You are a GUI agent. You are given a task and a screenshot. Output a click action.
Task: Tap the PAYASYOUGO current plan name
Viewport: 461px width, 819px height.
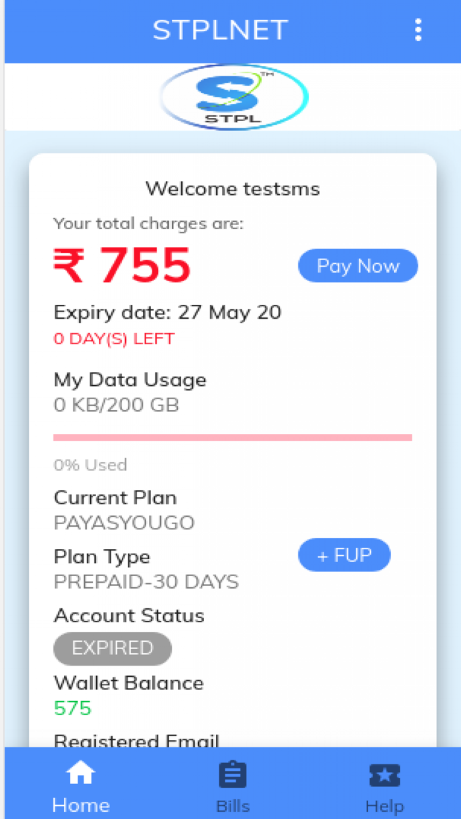pyautogui.click(x=124, y=523)
